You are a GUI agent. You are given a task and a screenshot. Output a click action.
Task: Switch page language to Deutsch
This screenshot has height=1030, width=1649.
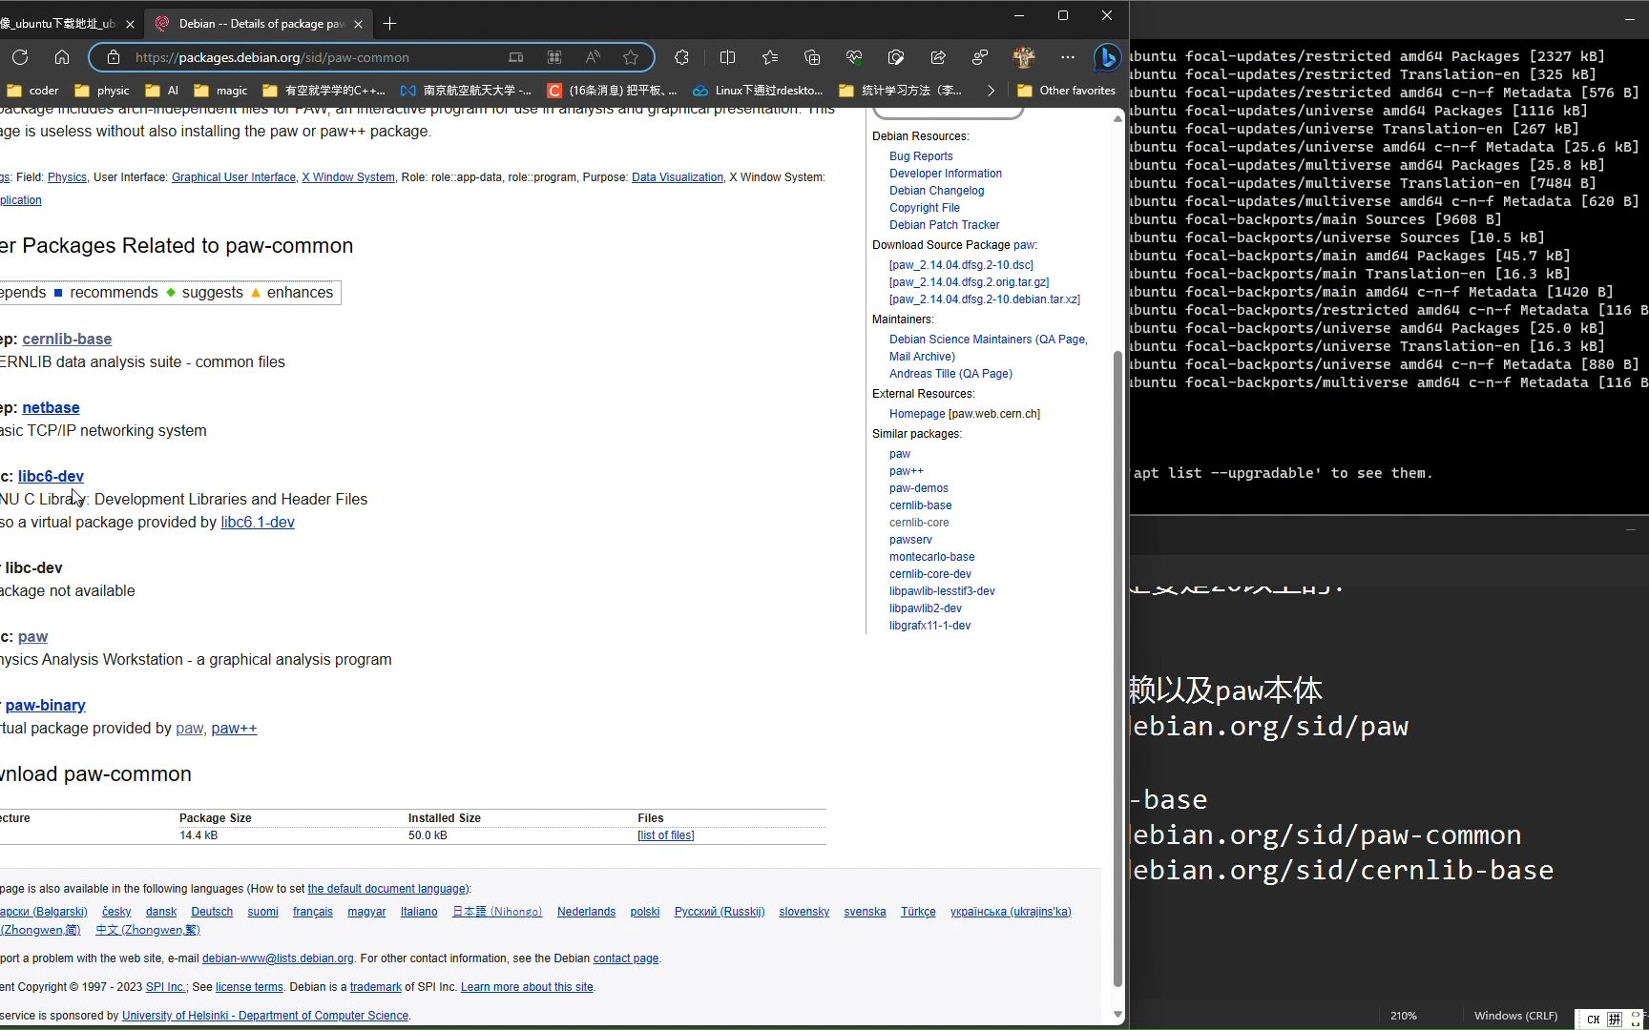coord(212,912)
